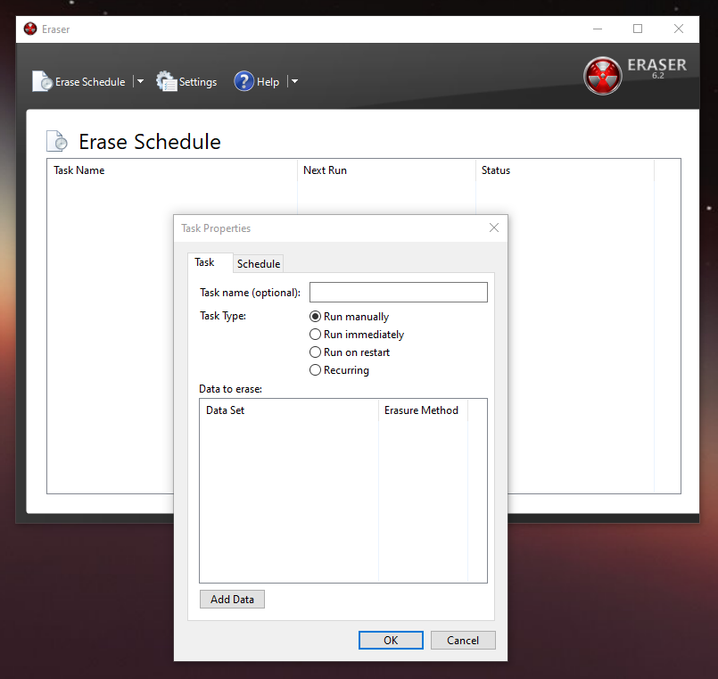Confirm with the OK button
718x679 pixels.
[391, 640]
